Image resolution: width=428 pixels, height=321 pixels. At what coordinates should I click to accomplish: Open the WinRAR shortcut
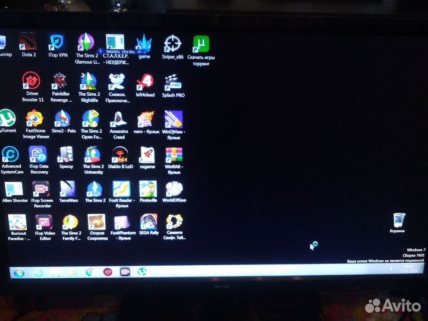[x=173, y=156]
